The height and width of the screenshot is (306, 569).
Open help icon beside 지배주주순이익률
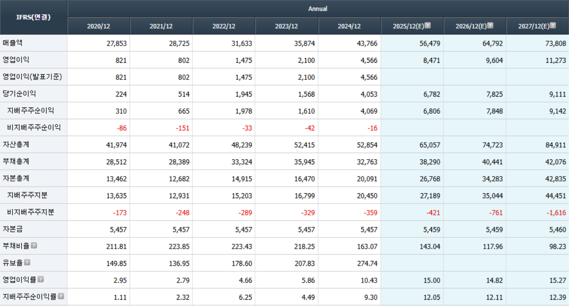(x=61, y=297)
